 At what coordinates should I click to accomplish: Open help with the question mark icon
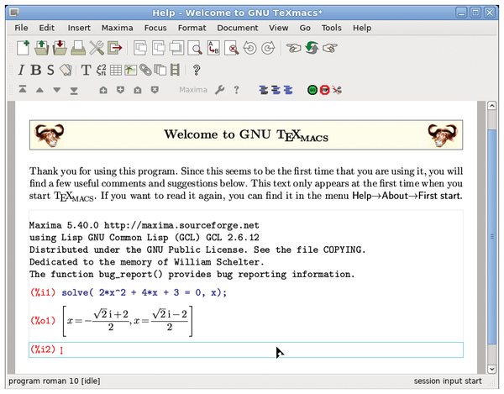point(197,70)
